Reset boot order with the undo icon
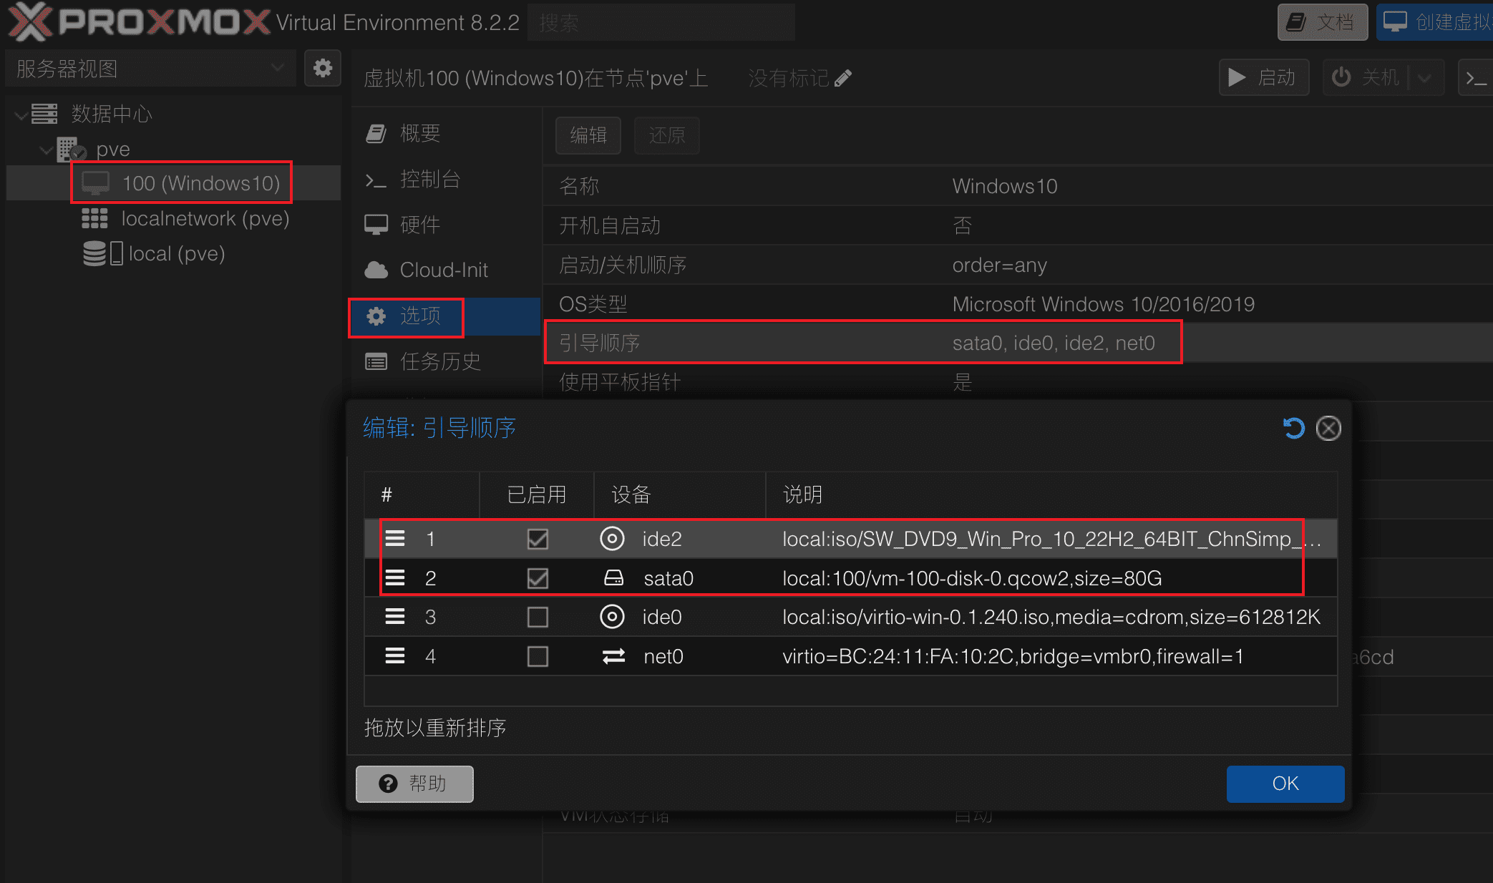Viewport: 1493px width, 883px height. (x=1293, y=429)
